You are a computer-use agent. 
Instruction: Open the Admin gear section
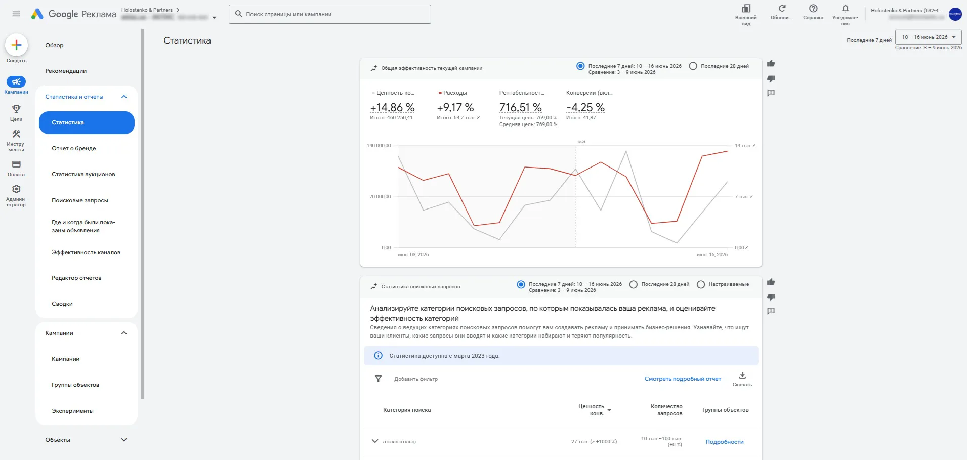tap(16, 189)
